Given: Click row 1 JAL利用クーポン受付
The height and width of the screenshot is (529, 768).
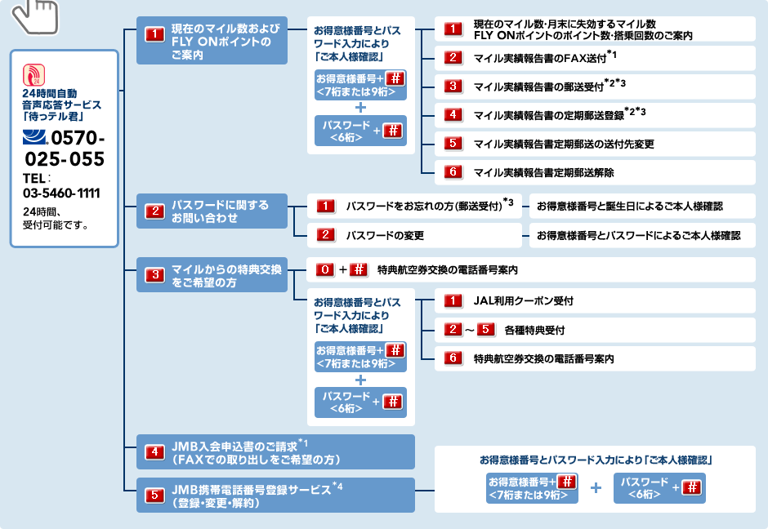Looking at the screenshot, I should pos(595,300).
